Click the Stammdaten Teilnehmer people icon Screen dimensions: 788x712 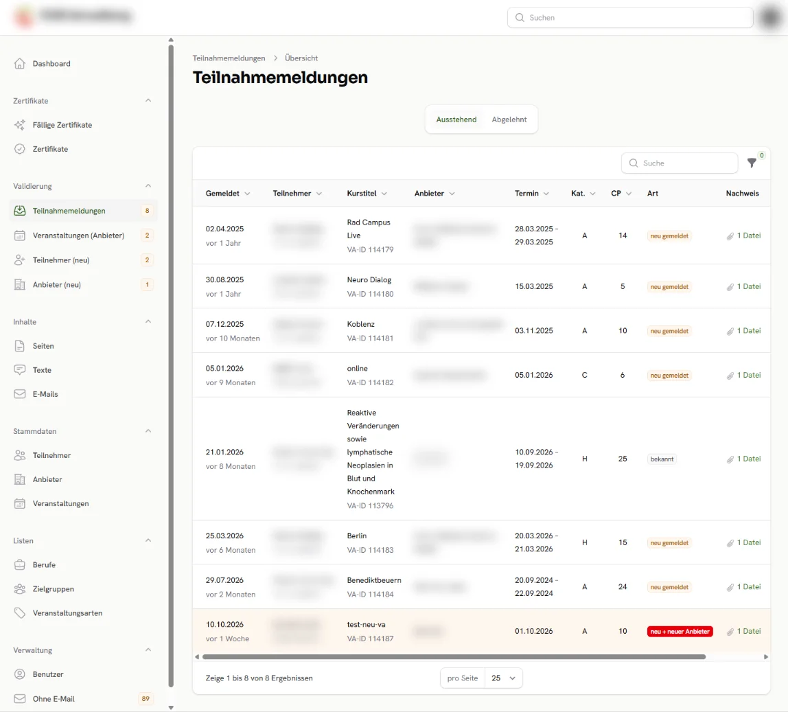[20, 455]
